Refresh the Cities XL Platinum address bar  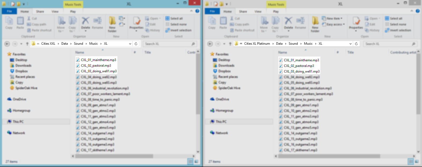pyautogui.click(x=356, y=44)
